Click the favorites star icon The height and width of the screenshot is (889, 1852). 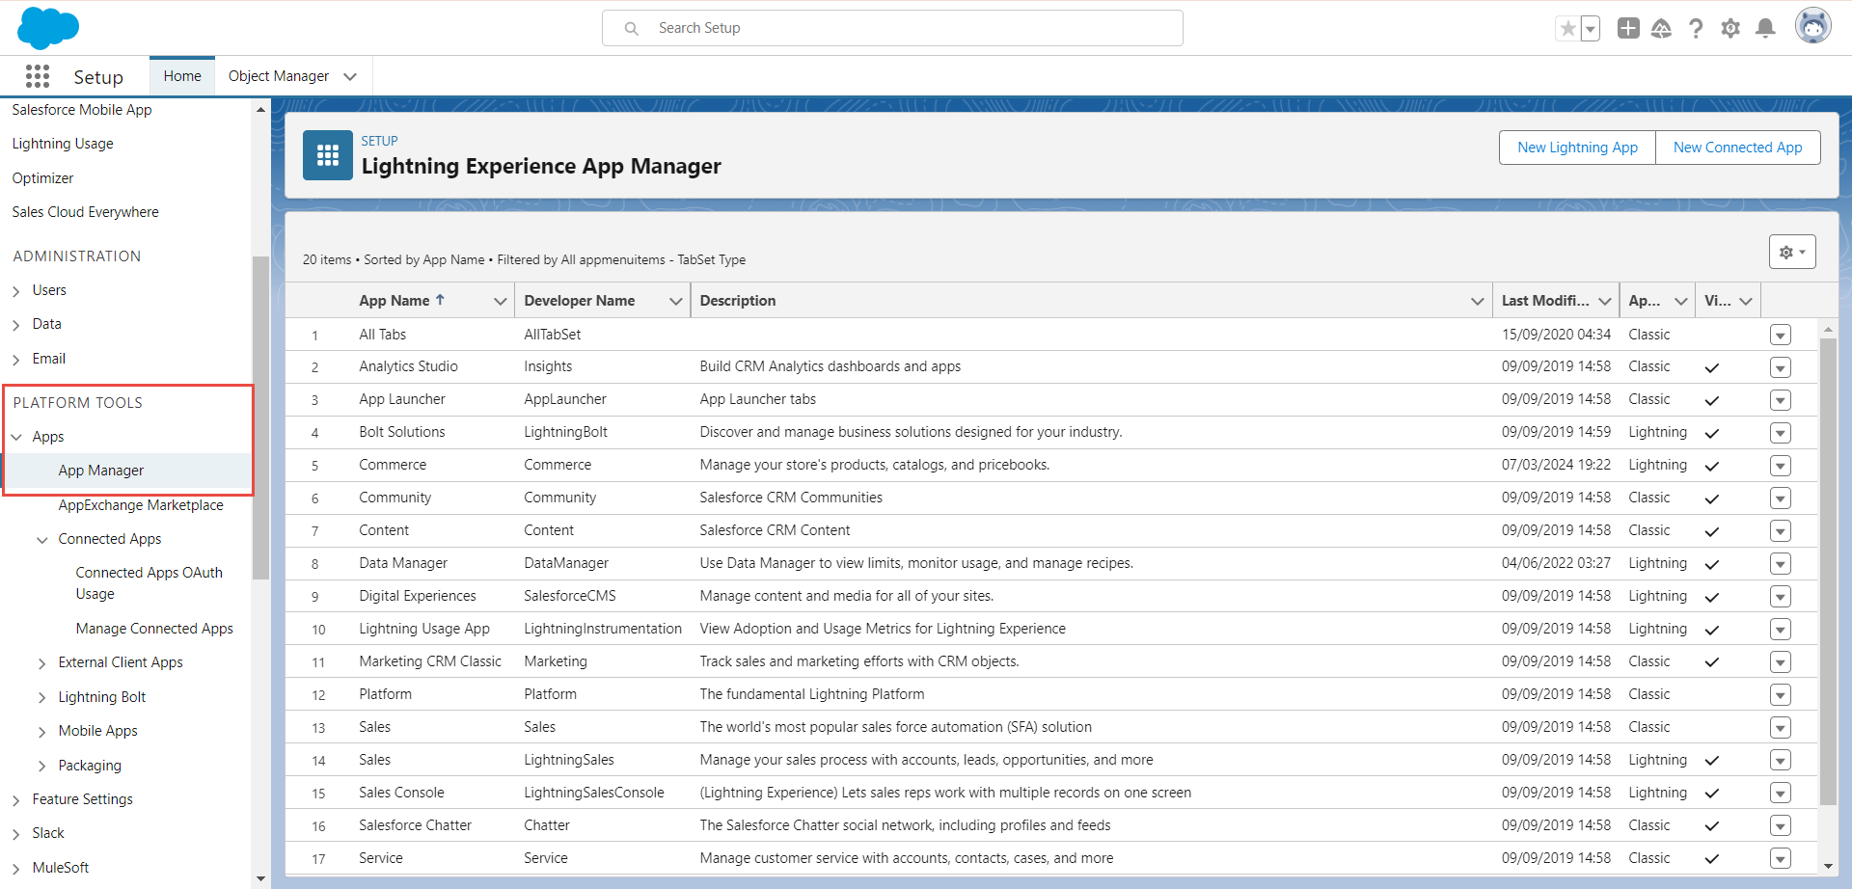tap(1568, 29)
